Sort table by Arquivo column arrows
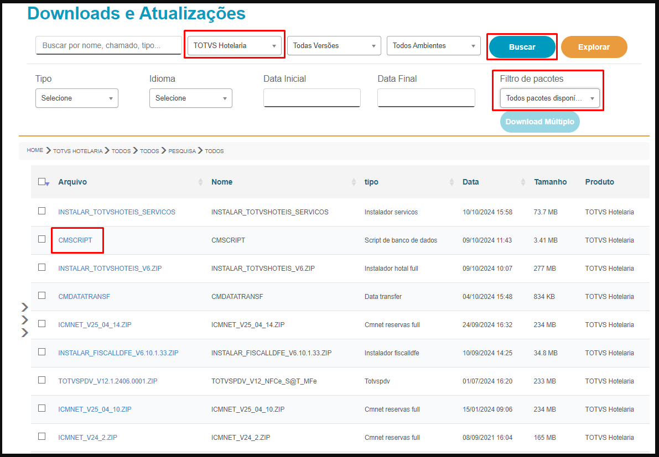This screenshot has width=659, height=457. click(200, 182)
